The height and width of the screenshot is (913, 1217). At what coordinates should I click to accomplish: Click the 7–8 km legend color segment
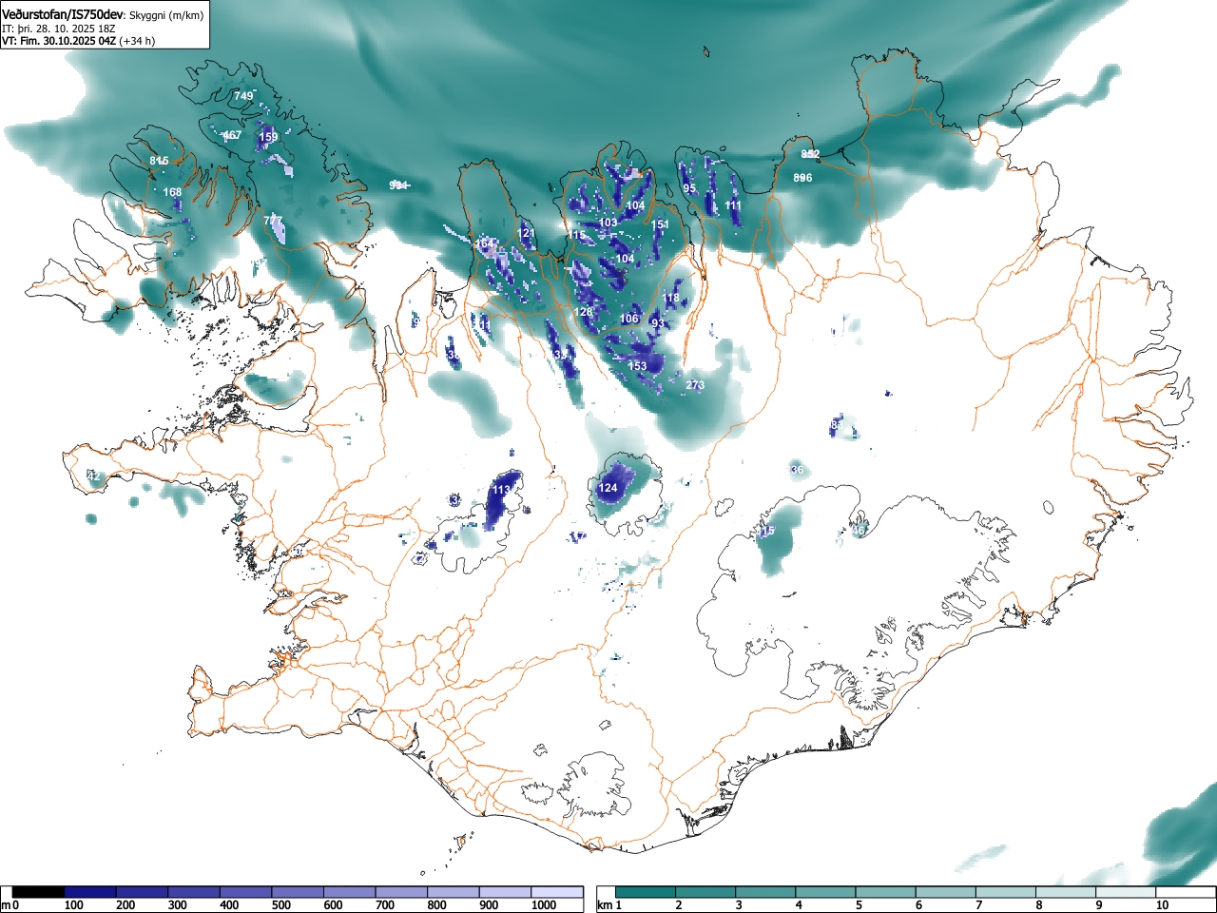coord(1005,892)
